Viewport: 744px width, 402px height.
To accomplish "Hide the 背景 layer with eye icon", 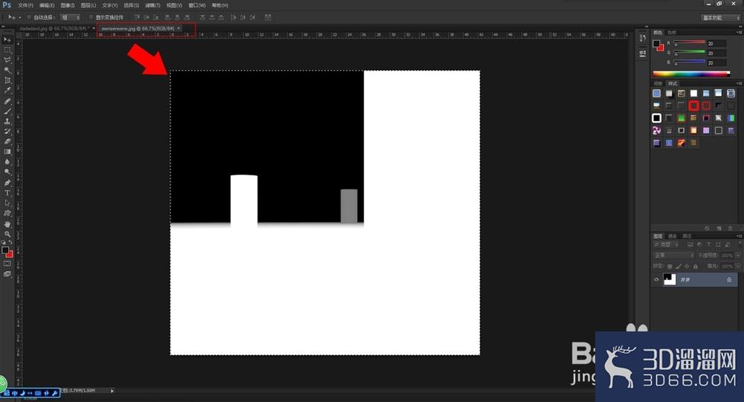I will click(656, 279).
